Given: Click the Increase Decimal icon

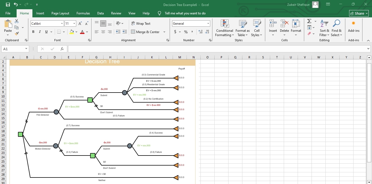Looking at the screenshot, I should (x=201, y=32).
